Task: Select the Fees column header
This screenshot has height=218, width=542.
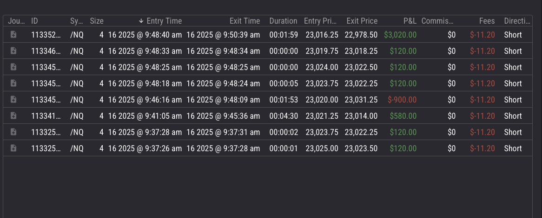Action: tap(487, 21)
